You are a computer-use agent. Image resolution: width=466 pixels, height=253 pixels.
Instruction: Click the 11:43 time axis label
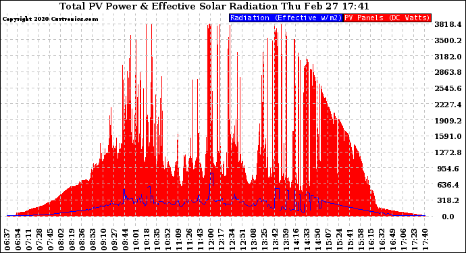tap(201, 240)
